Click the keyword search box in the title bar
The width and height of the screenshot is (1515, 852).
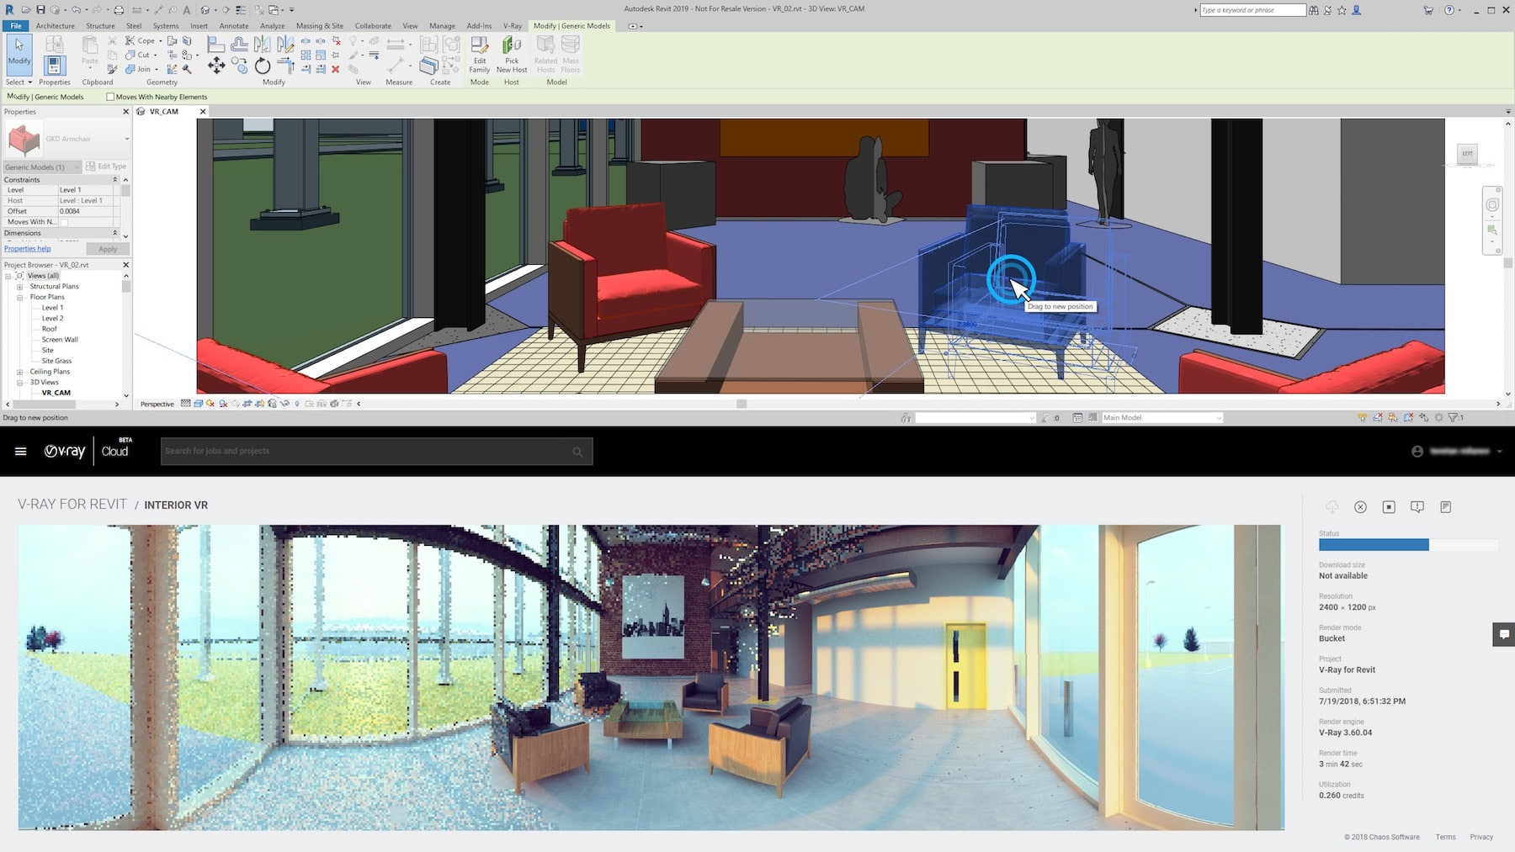click(x=1252, y=10)
